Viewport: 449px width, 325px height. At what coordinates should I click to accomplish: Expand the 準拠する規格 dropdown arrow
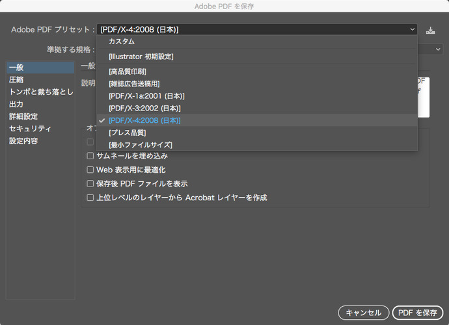[438, 49]
